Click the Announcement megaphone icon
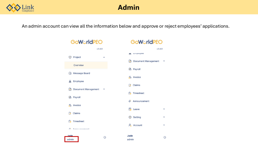The image size is (258, 145). 130,101
